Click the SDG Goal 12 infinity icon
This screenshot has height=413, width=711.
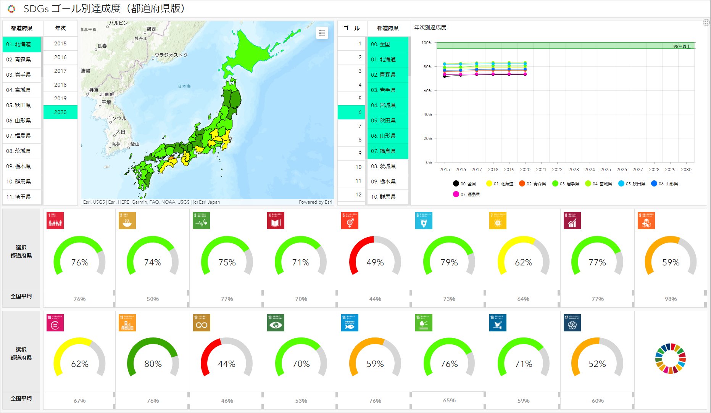[202, 323]
